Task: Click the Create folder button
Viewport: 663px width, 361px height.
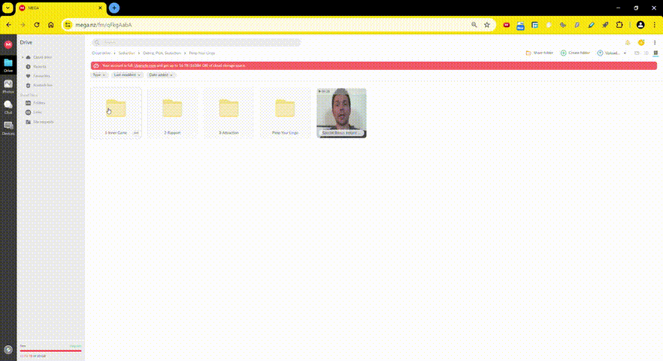Action: coord(575,53)
